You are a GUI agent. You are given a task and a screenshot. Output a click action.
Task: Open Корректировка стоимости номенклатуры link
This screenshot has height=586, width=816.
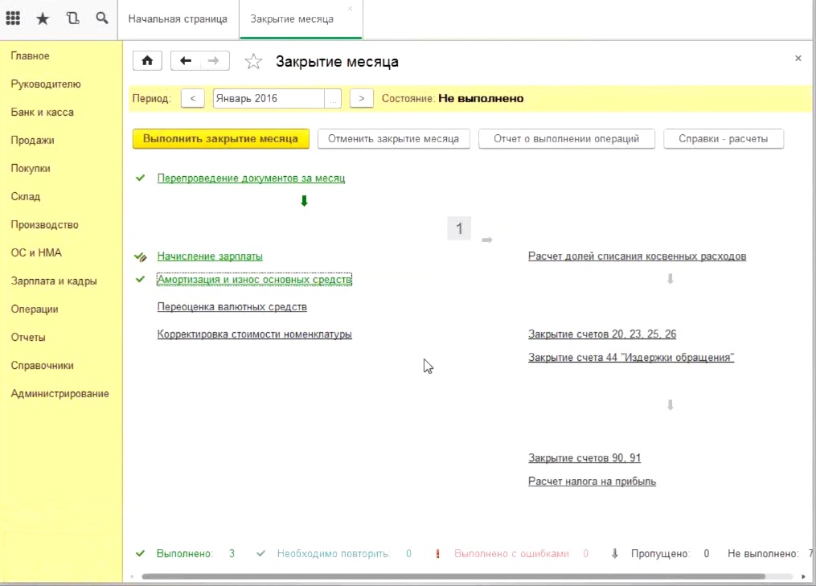point(255,334)
